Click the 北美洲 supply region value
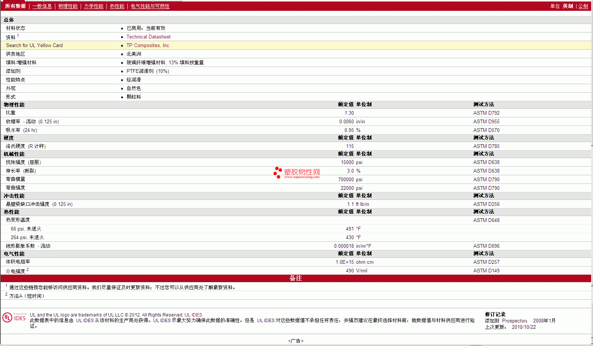The width and height of the screenshot is (593, 346). pyautogui.click(x=134, y=54)
